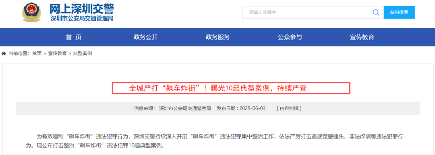This screenshot has width=435, height=155.
Task: Click the 信息来源 深圳市公安局交通警察局 text
Action: click(172, 108)
